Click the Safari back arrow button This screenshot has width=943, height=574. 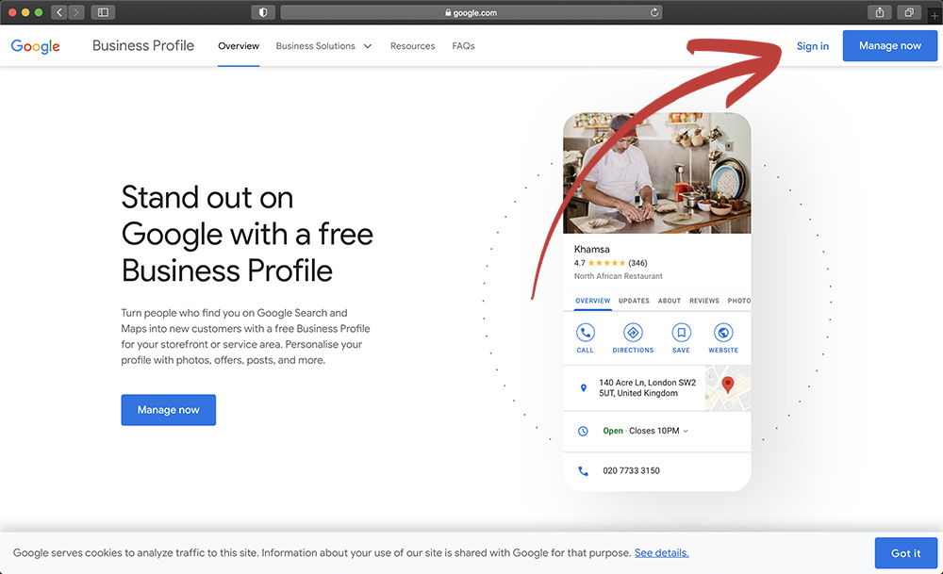point(58,12)
